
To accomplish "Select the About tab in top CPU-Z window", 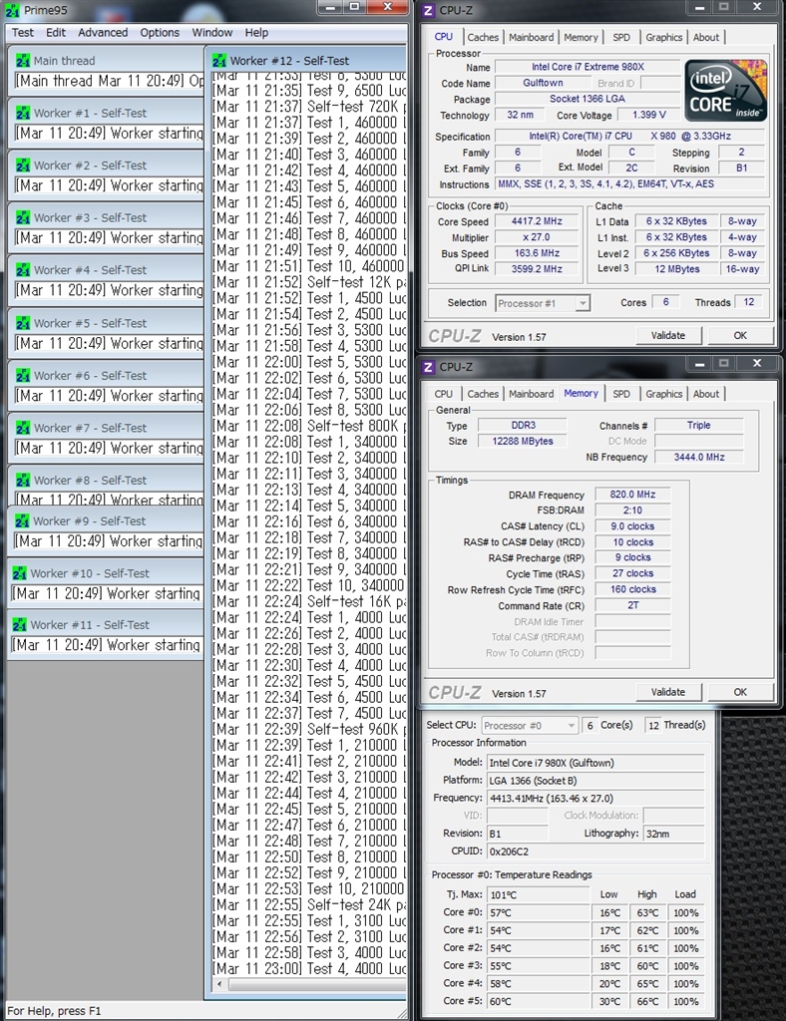I will tap(706, 38).
